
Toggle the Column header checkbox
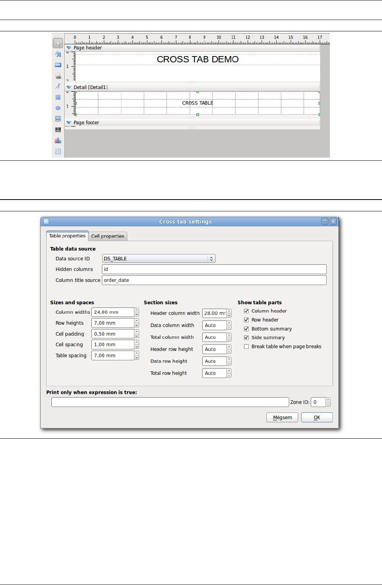[246, 311]
